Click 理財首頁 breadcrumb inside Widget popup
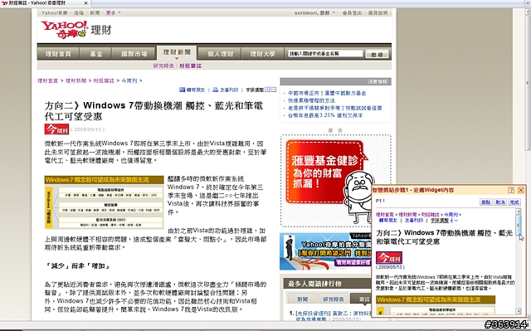531x331 pixels. tap(385, 215)
